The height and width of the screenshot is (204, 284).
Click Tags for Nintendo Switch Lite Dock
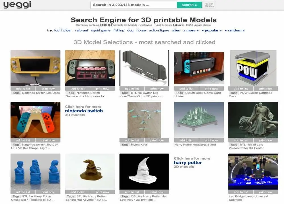coord(16,93)
